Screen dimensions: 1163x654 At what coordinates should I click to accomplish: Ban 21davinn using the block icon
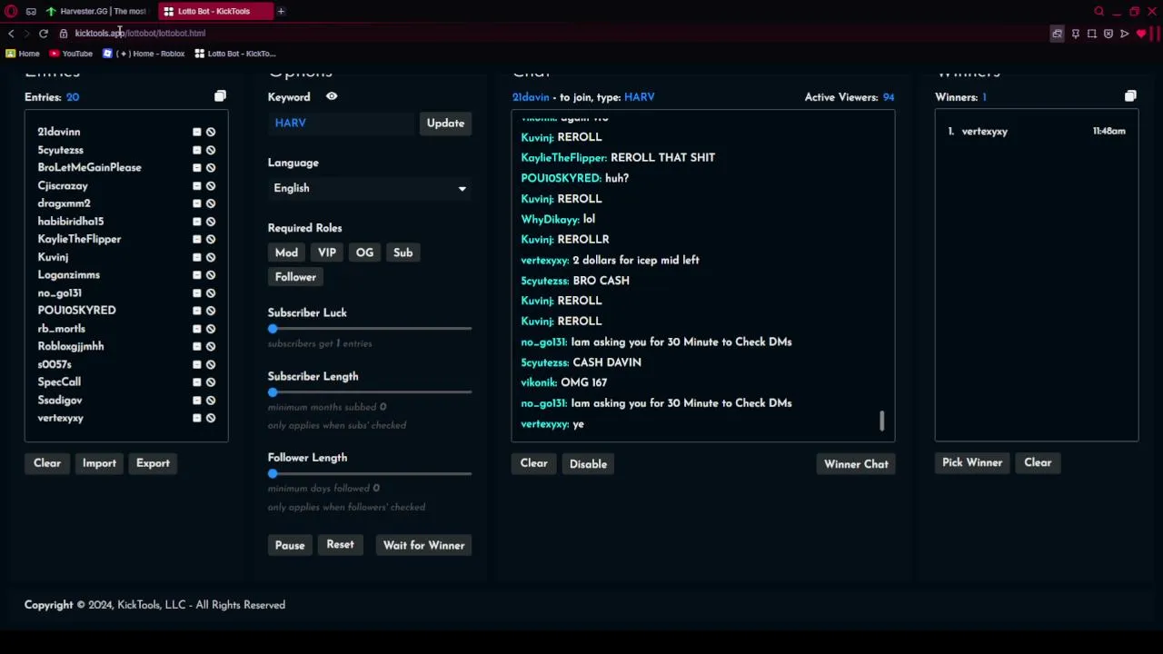pos(211,132)
